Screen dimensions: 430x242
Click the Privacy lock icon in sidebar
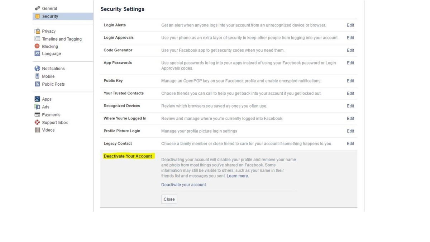(x=37, y=31)
